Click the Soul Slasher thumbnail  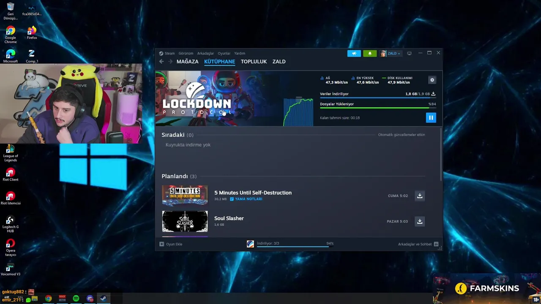point(185,221)
